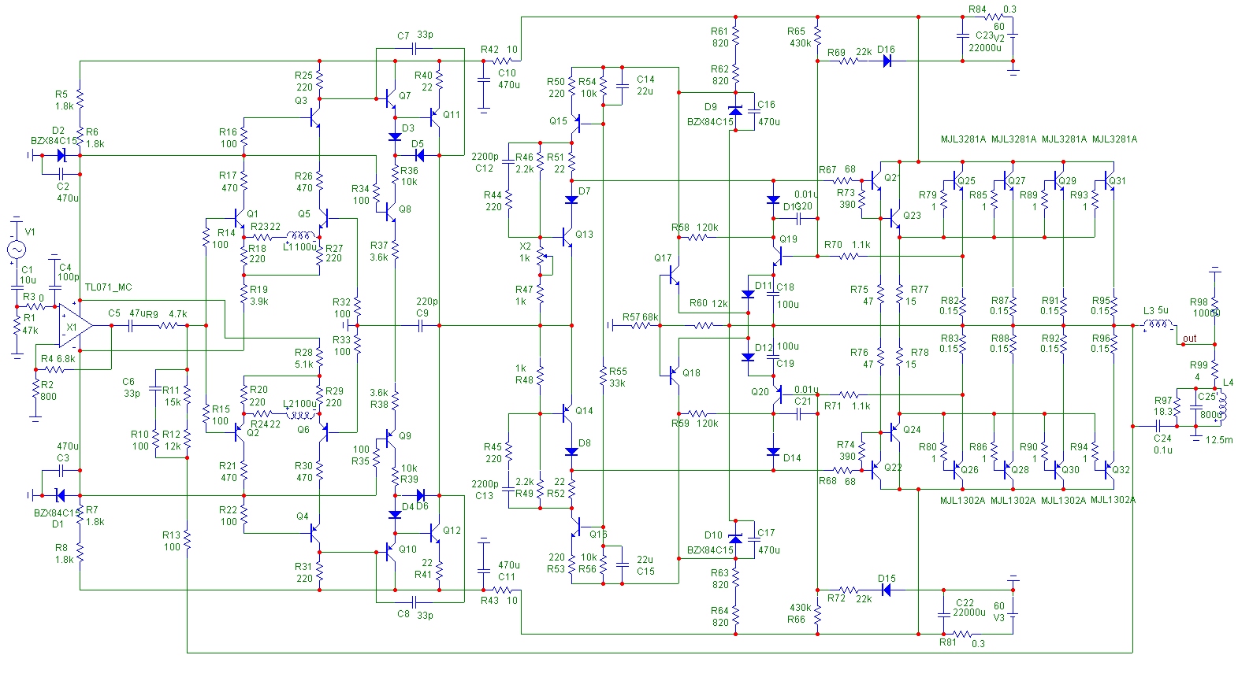The height and width of the screenshot is (681, 1238).
Task: Click the R11 15k resistor label
Action: (x=172, y=396)
